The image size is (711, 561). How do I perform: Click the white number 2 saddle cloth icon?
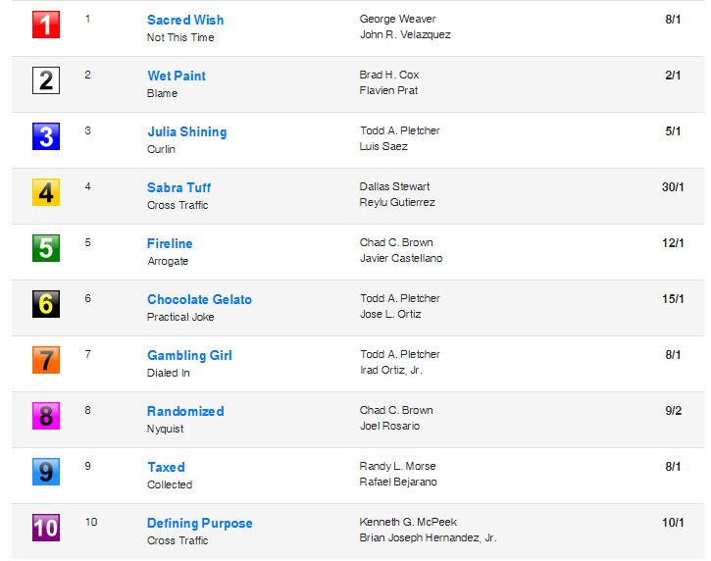46,80
